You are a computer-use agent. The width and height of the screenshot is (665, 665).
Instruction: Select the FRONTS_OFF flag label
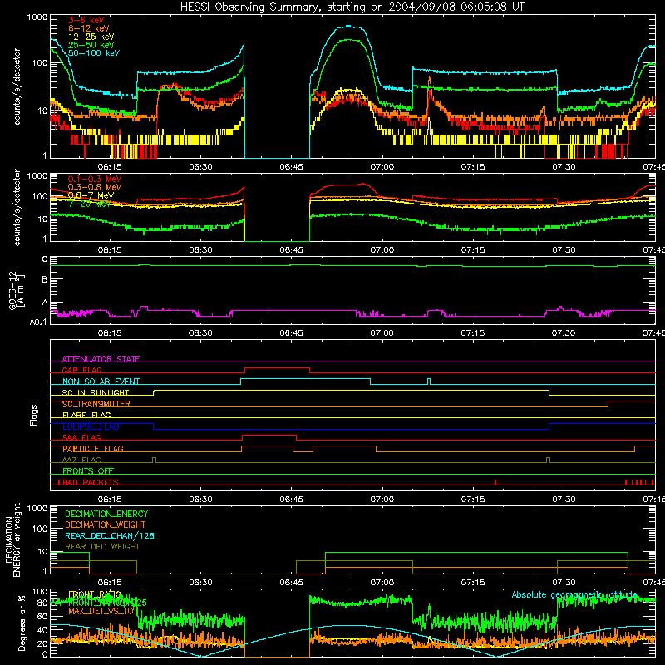coord(88,471)
